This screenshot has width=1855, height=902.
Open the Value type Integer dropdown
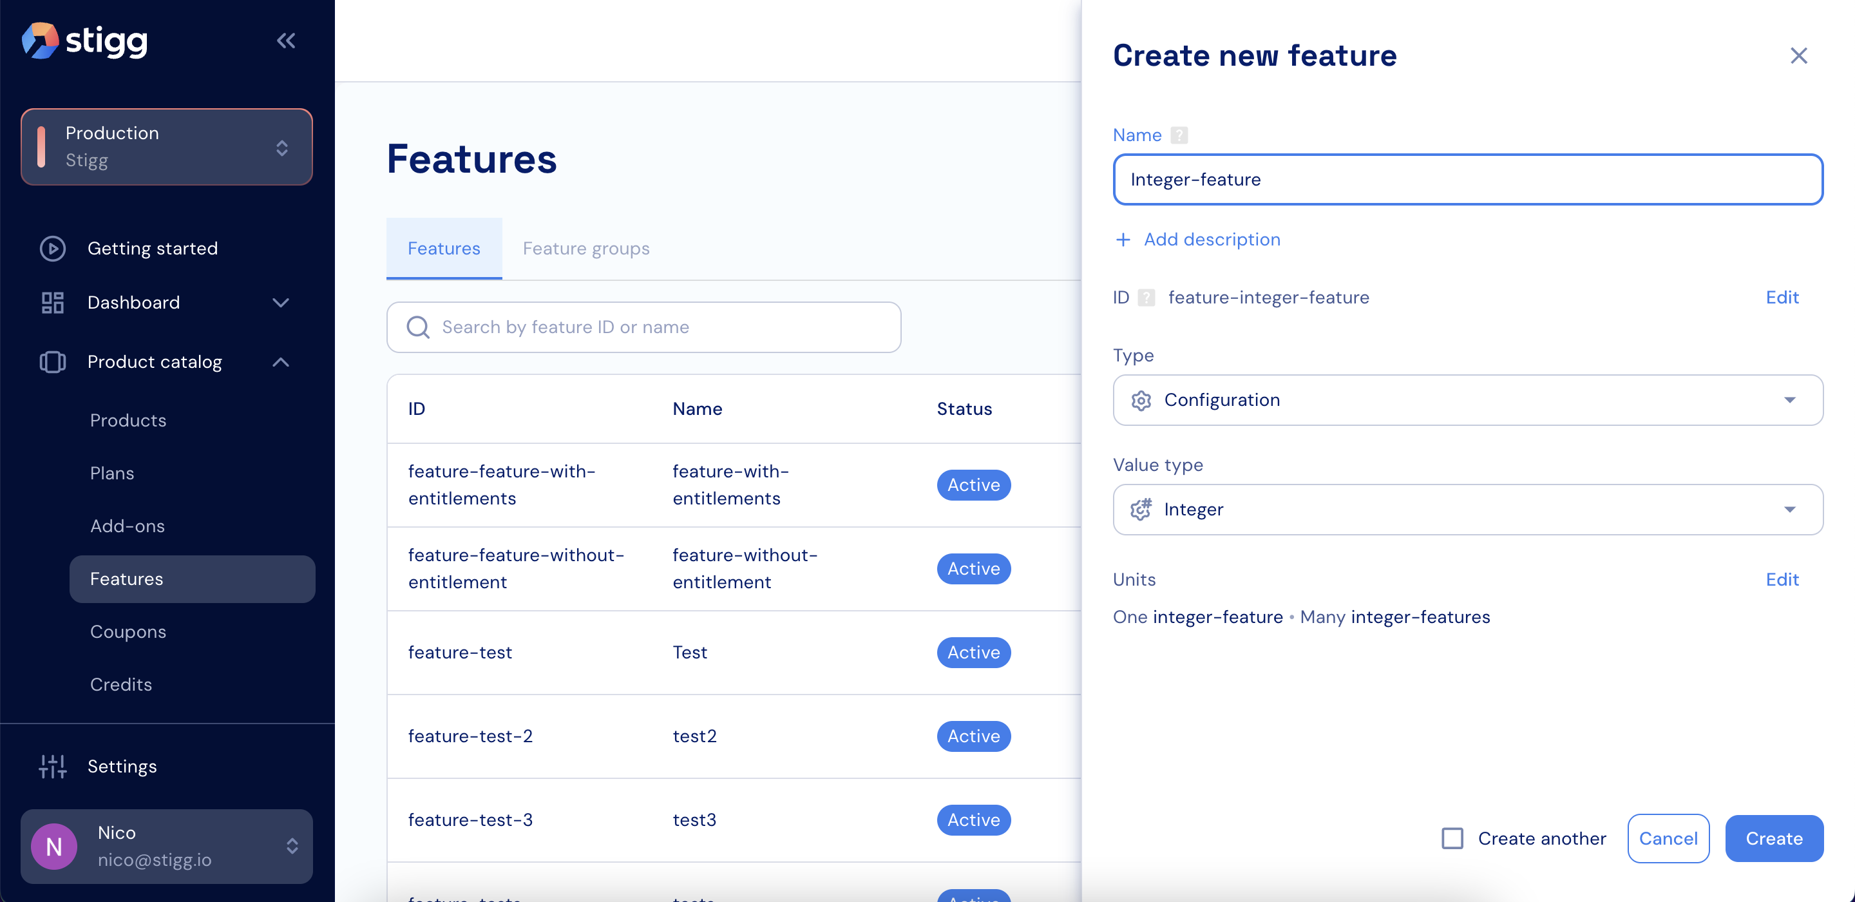(1467, 510)
